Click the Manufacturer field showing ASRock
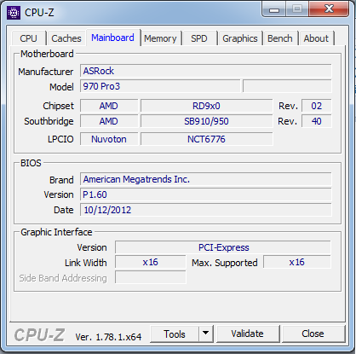This screenshot has width=356, height=354. pos(206,71)
